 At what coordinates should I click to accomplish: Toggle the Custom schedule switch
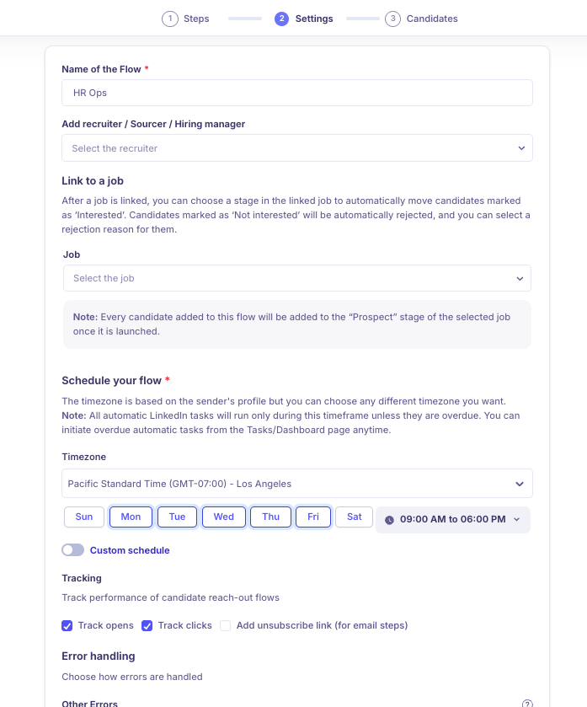click(72, 549)
